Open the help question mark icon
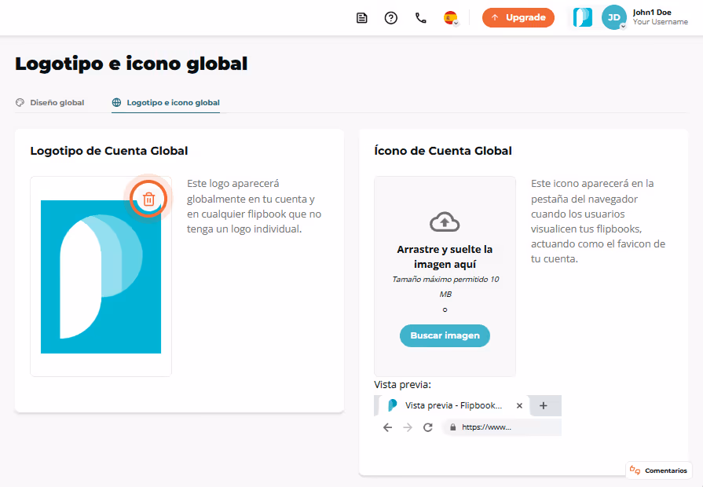Image resolution: width=703 pixels, height=487 pixels. click(391, 18)
